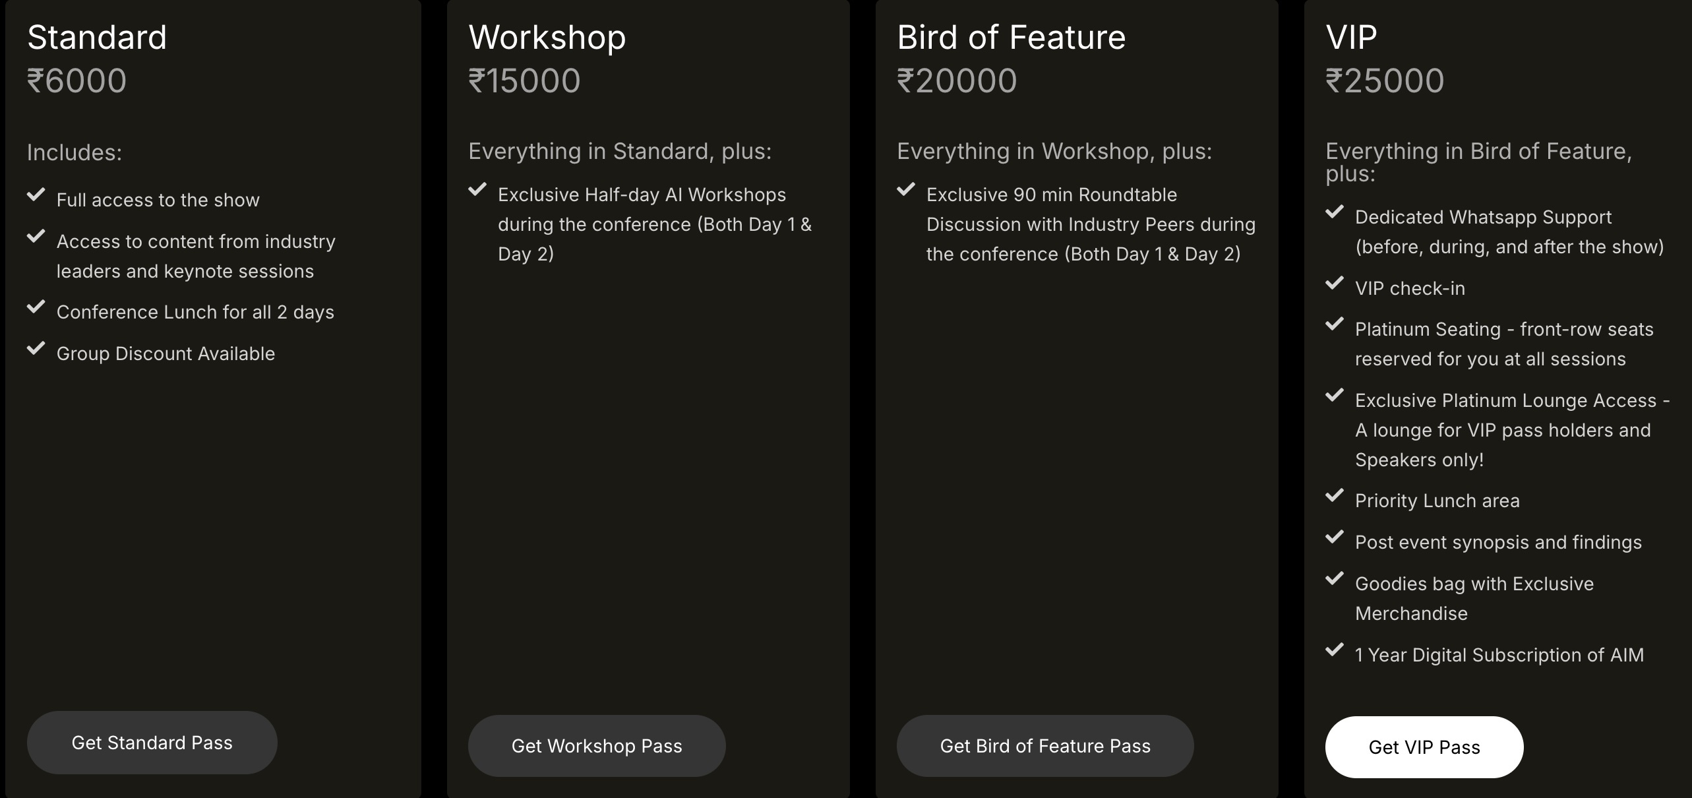This screenshot has width=1692, height=798.
Task: Click the checkmark next to Conference Lunch benefit
Action: (x=37, y=307)
